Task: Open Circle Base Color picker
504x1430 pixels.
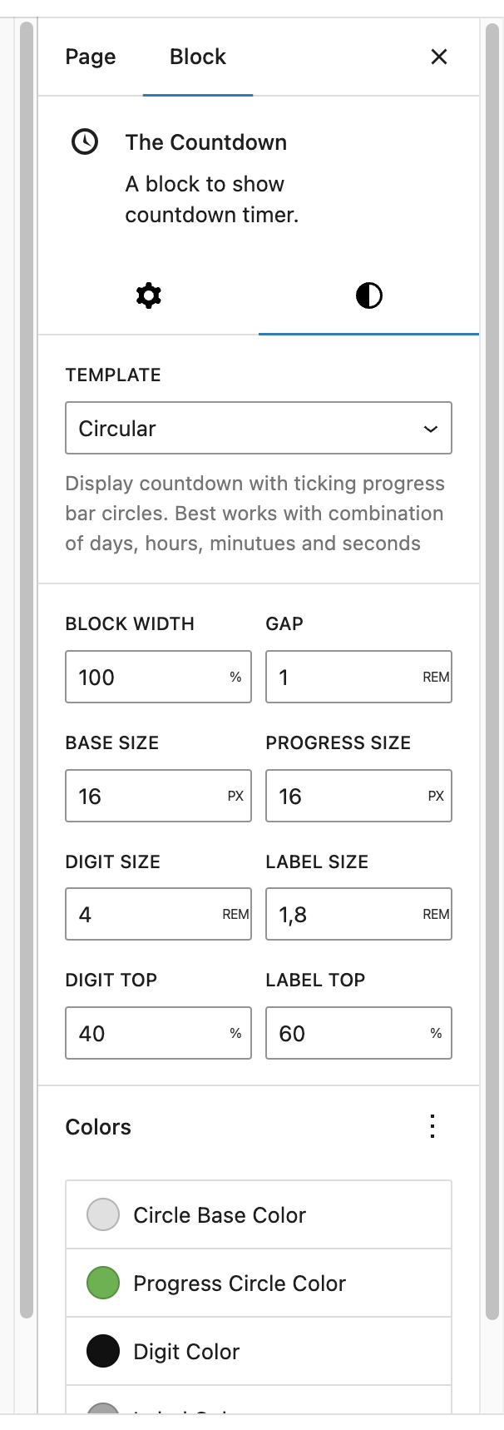Action: click(x=259, y=1214)
